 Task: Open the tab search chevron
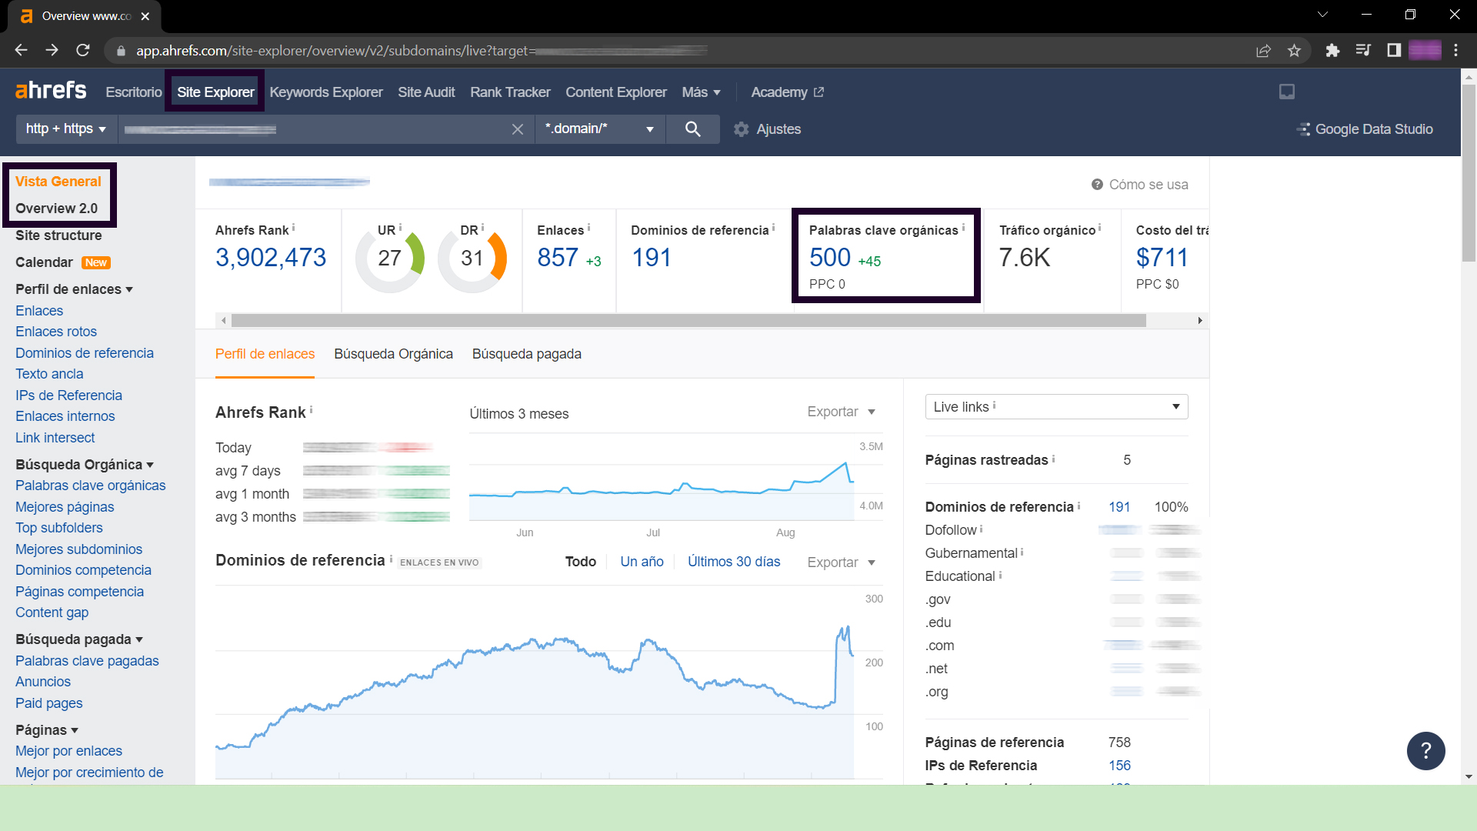click(1322, 15)
